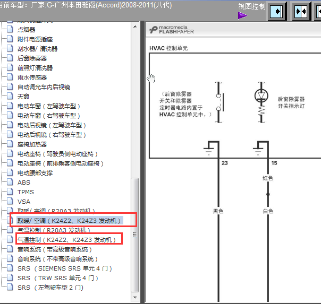Screen dimensions: 321x304
Task: Select 天窗 in the list
Action: pos(23,97)
